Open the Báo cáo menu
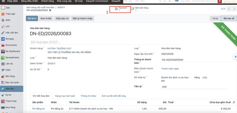The image size is (237, 113). (128, 1)
